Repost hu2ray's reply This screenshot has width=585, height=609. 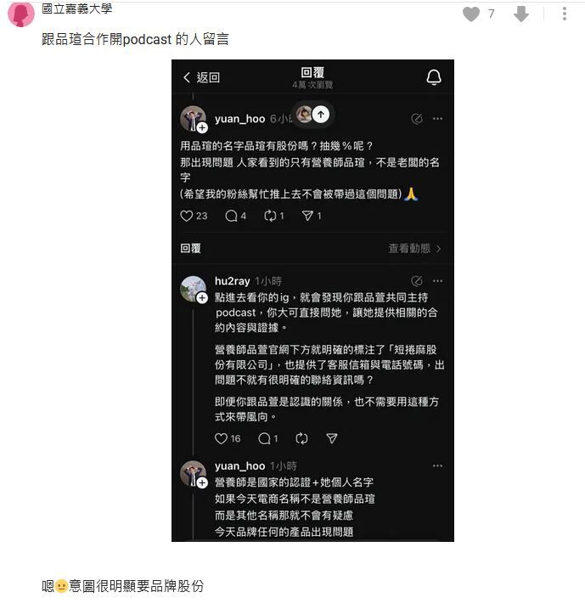301,438
